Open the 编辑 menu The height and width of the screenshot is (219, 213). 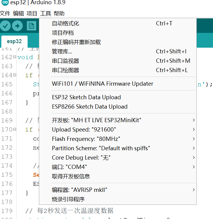coord(18,14)
